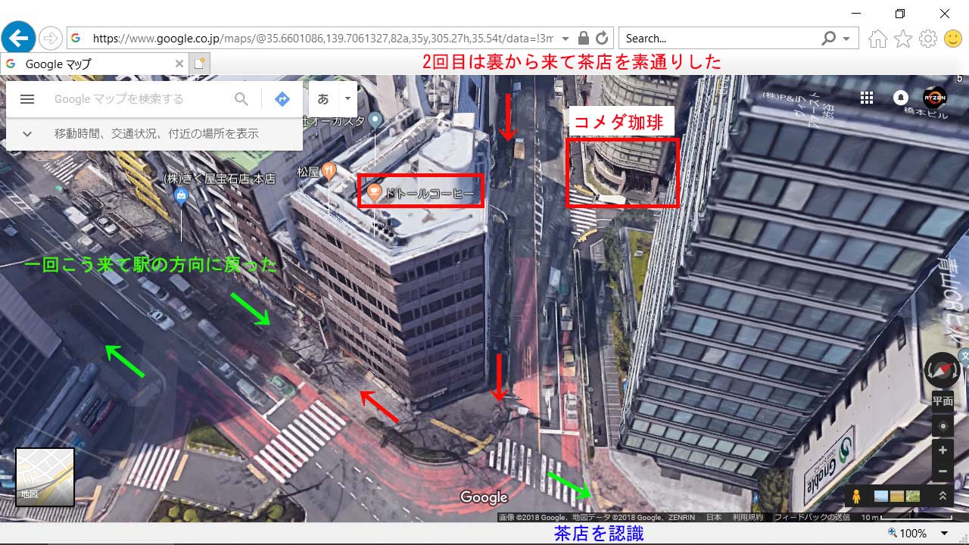The height and width of the screenshot is (545, 969).
Task: Click the browser Search... box
Action: coord(719,38)
